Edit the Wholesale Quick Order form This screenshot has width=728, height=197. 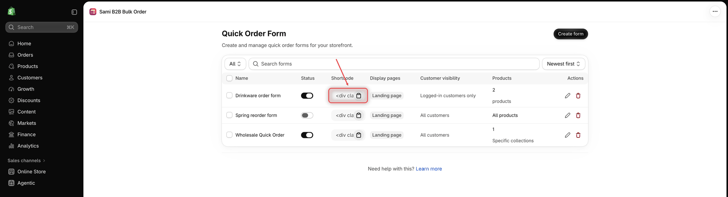[x=568, y=135]
